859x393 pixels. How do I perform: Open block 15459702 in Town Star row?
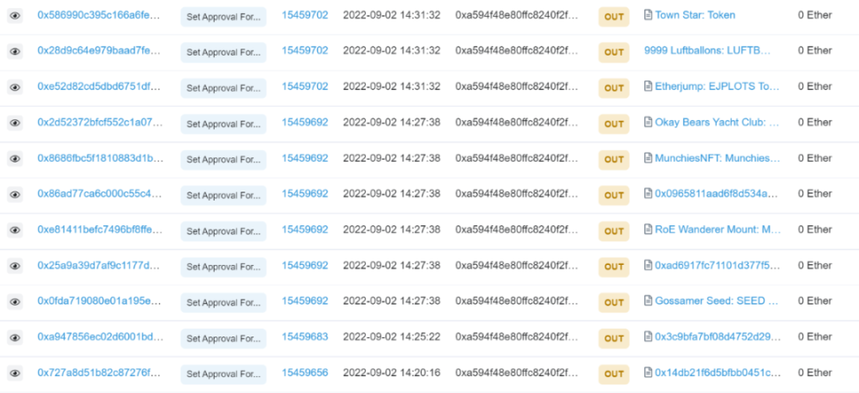[x=305, y=15]
